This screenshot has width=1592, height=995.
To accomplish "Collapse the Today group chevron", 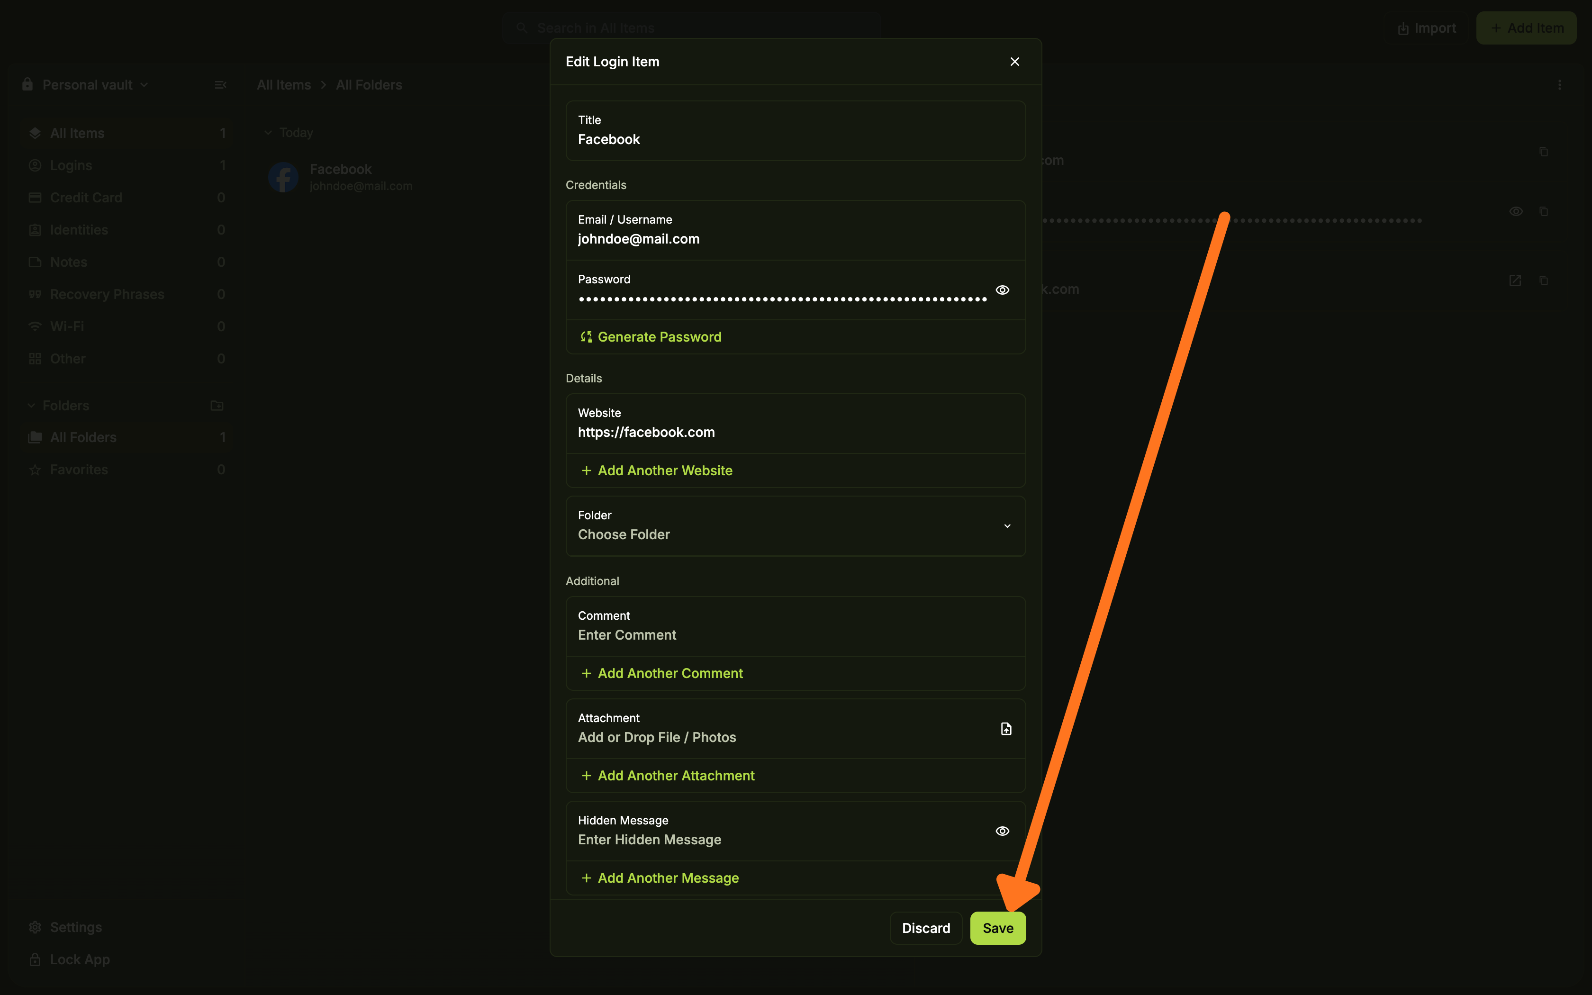I will [x=268, y=132].
